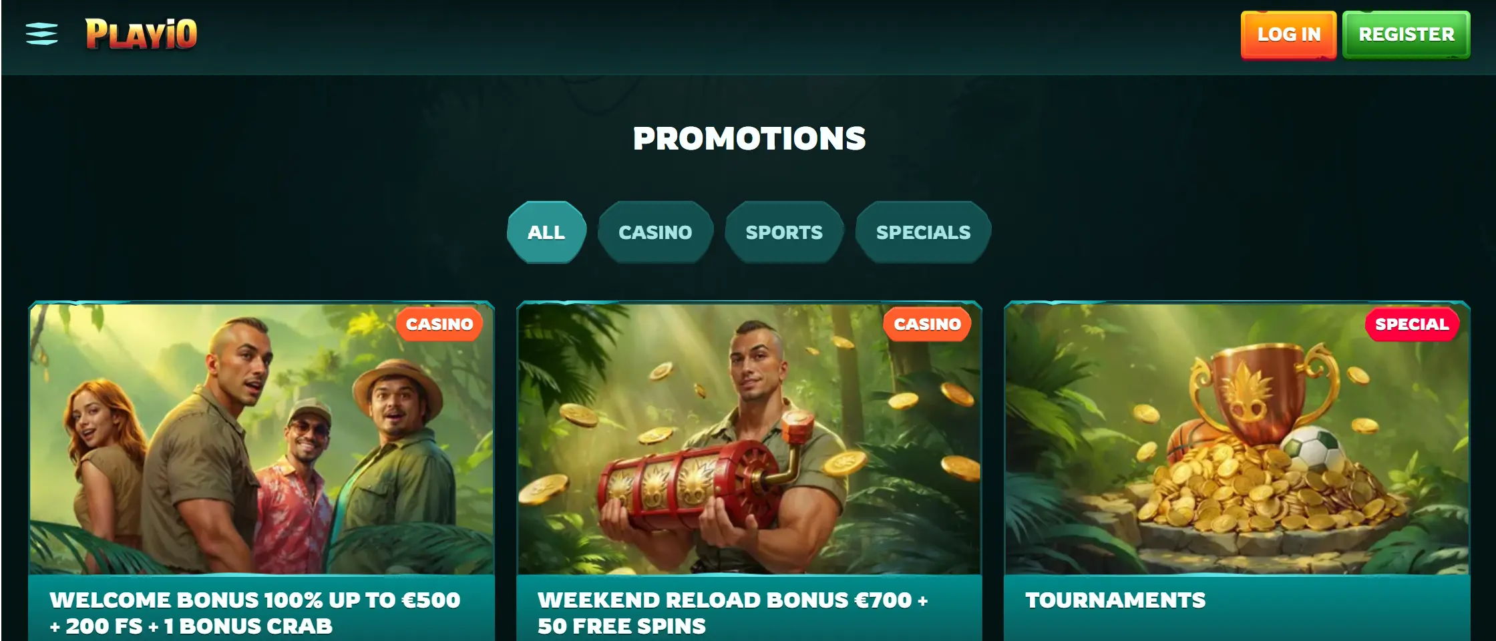The height and width of the screenshot is (641, 1496).
Task: Select the ALL promotions filter
Action: 546,232
